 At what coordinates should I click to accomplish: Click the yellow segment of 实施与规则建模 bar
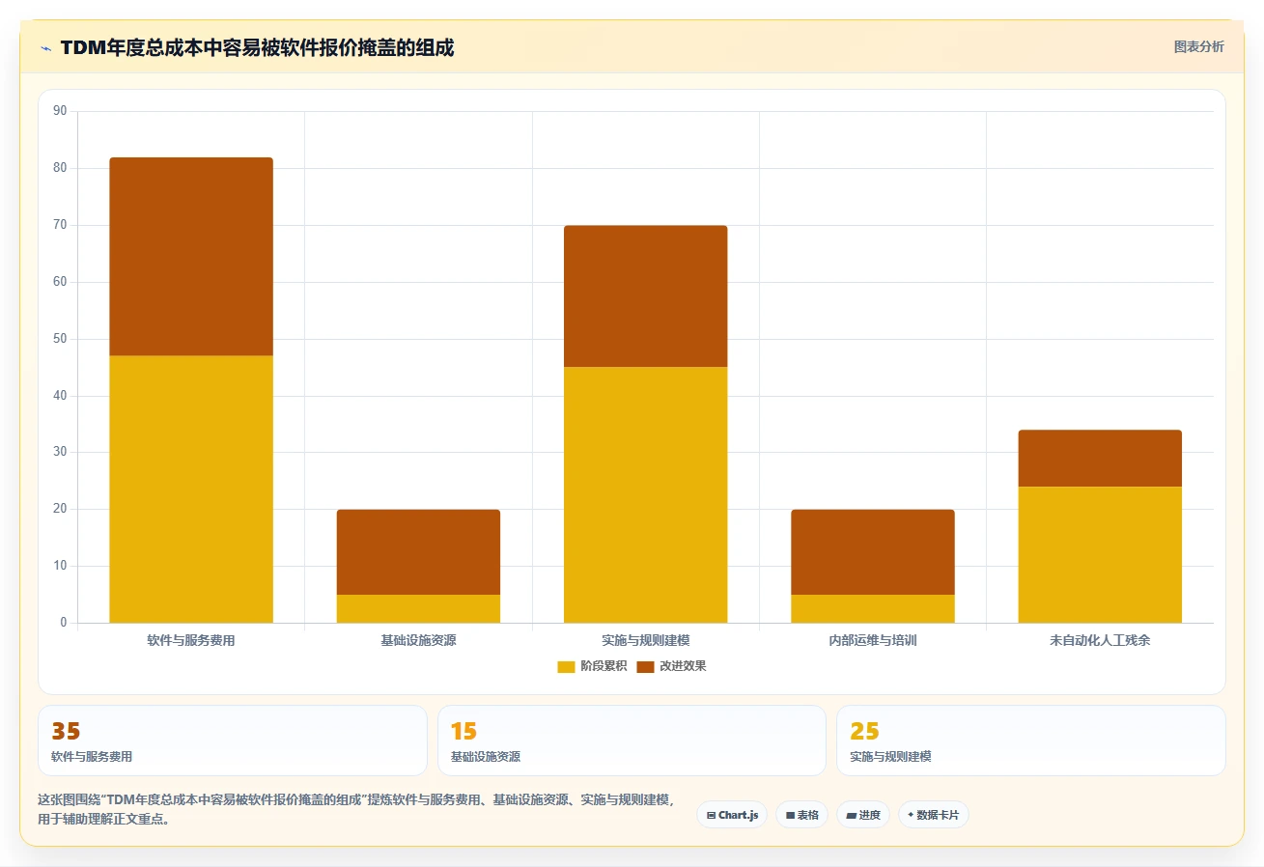tap(646, 495)
